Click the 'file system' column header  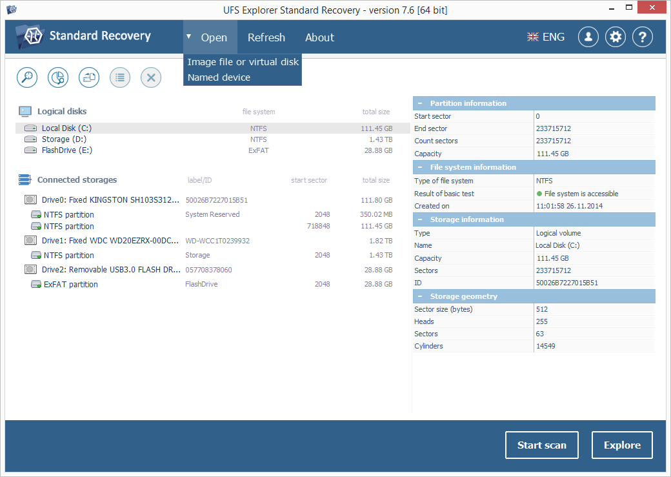click(x=259, y=112)
